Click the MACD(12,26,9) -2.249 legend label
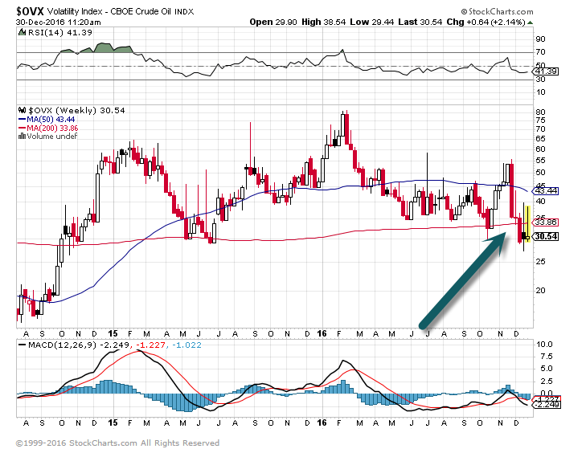 (79, 345)
